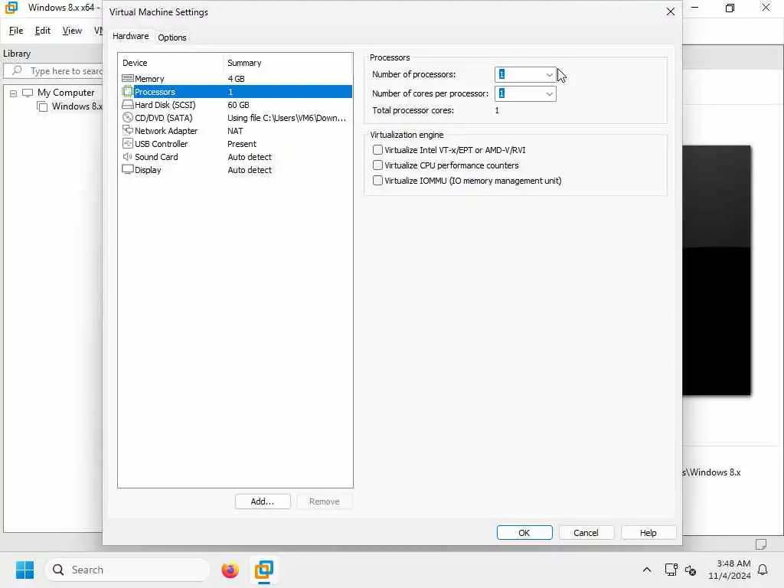784x588 pixels.
Task: Click the taskbar Search box
Action: [x=128, y=570]
